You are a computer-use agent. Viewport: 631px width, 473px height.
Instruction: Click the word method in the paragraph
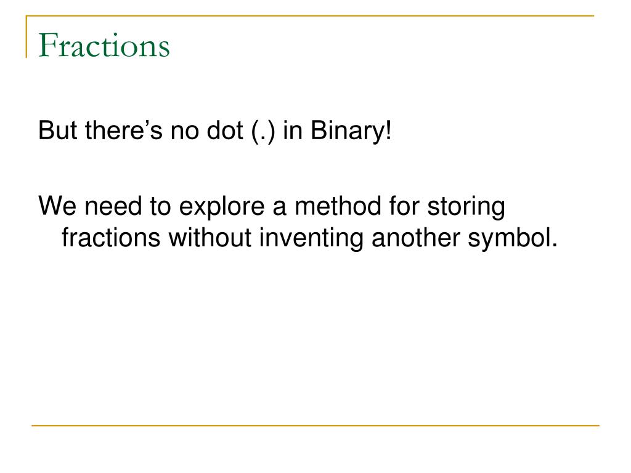pos(338,206)
